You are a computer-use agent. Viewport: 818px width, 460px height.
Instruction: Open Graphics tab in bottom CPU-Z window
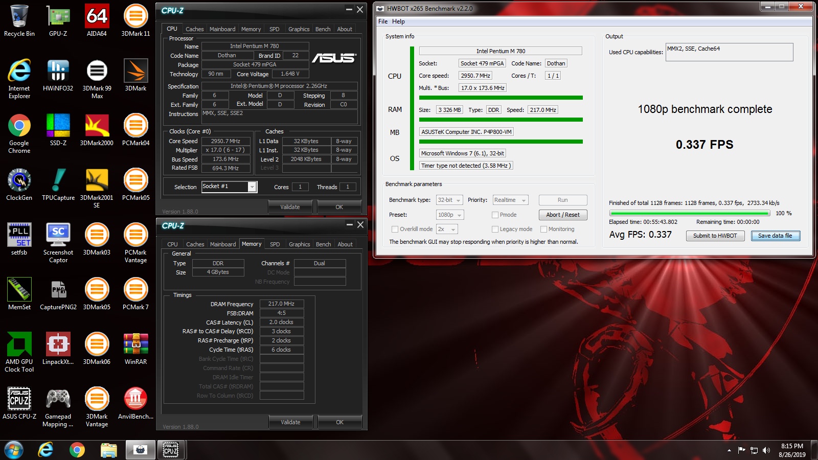(x=299, y=244)
